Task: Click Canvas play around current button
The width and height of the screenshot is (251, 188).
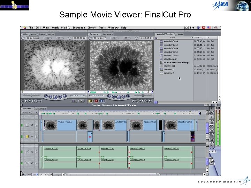Action: click(123, 97)
